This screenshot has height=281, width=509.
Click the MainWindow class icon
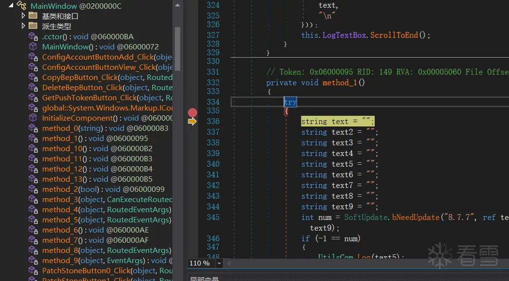point(21,5)
